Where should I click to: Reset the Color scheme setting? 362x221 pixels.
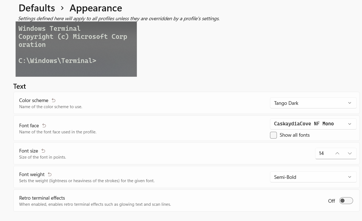tap(53, 100)
